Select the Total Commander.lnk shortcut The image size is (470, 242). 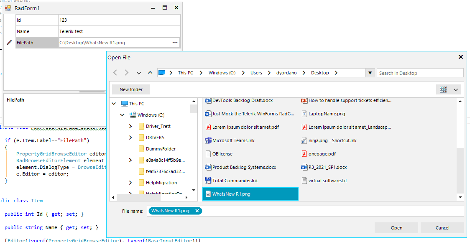[235, 181]
